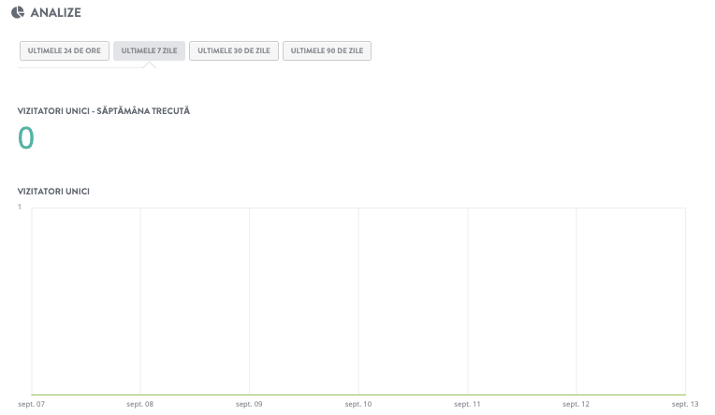This screenshot has height=415, width=715.
Task: Click the y-axis value 1
Action: coord(20,207)
